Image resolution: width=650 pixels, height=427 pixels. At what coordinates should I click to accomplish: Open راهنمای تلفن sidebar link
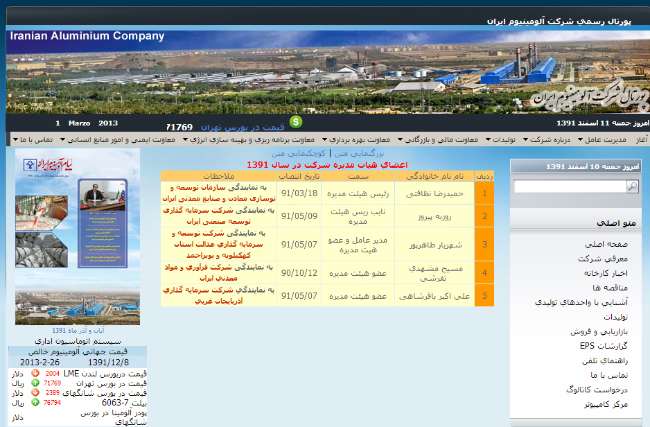[605, 360]
